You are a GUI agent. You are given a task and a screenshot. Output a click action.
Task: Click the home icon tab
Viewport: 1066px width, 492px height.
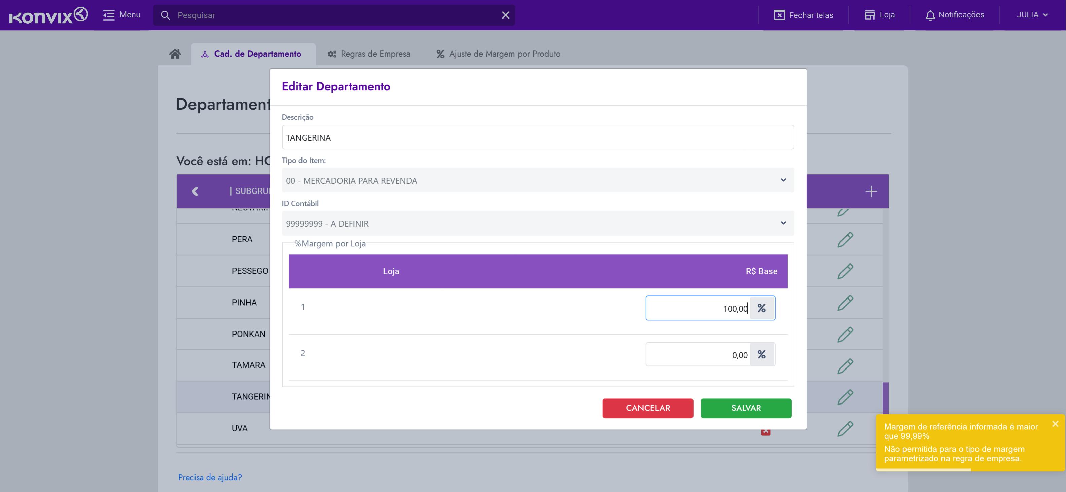click(175, 54)
